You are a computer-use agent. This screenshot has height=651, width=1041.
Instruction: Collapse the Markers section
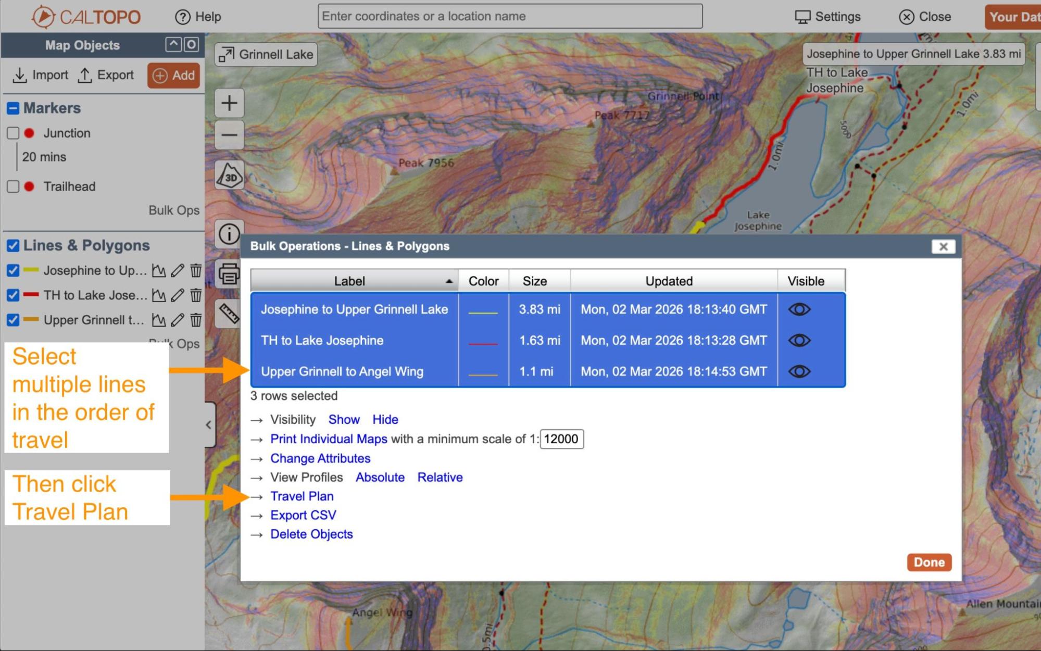tap(13, 108)
